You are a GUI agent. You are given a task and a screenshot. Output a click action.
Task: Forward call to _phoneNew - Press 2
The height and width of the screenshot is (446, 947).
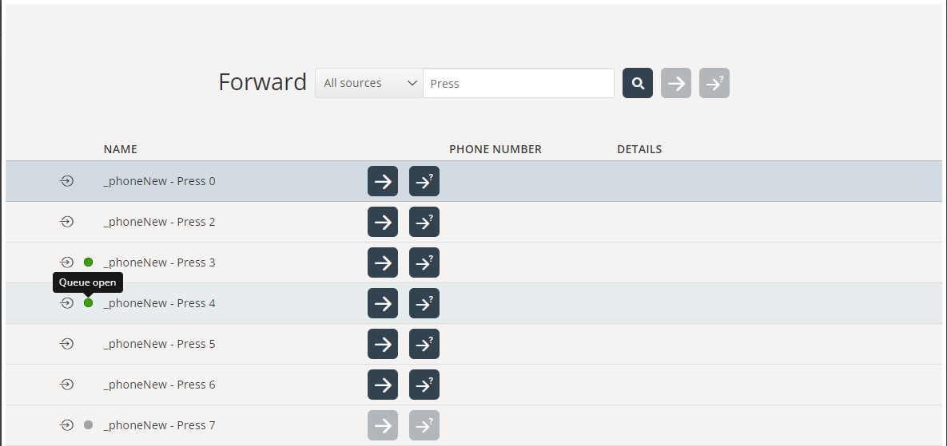coord(383,222)
